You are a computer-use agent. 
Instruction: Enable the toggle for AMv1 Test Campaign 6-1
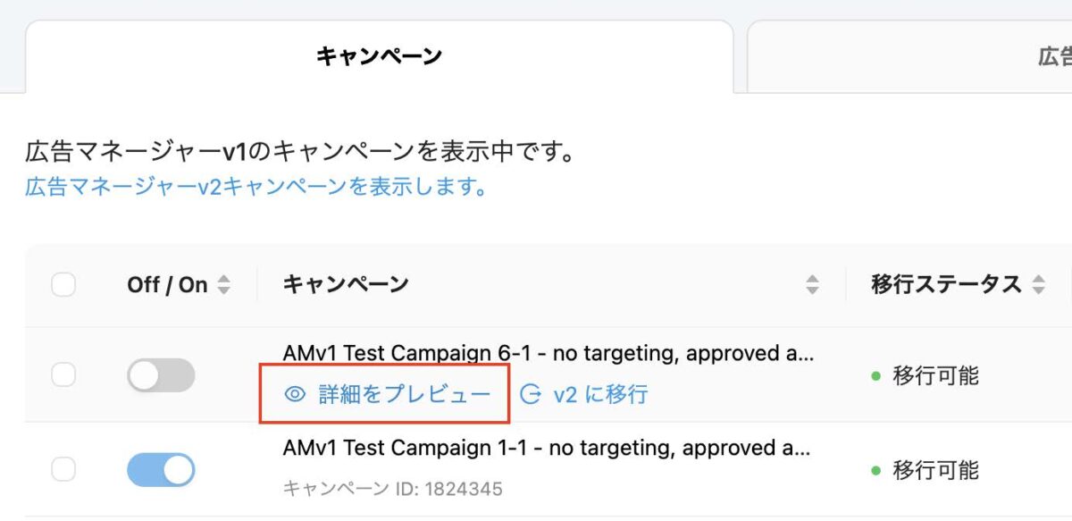(161, 375)
